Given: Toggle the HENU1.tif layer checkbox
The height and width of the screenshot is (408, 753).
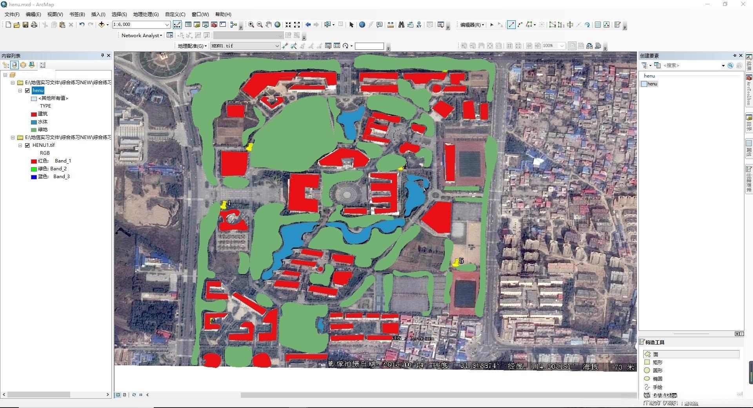Looking at the screenshot, I should pos(27,145).
